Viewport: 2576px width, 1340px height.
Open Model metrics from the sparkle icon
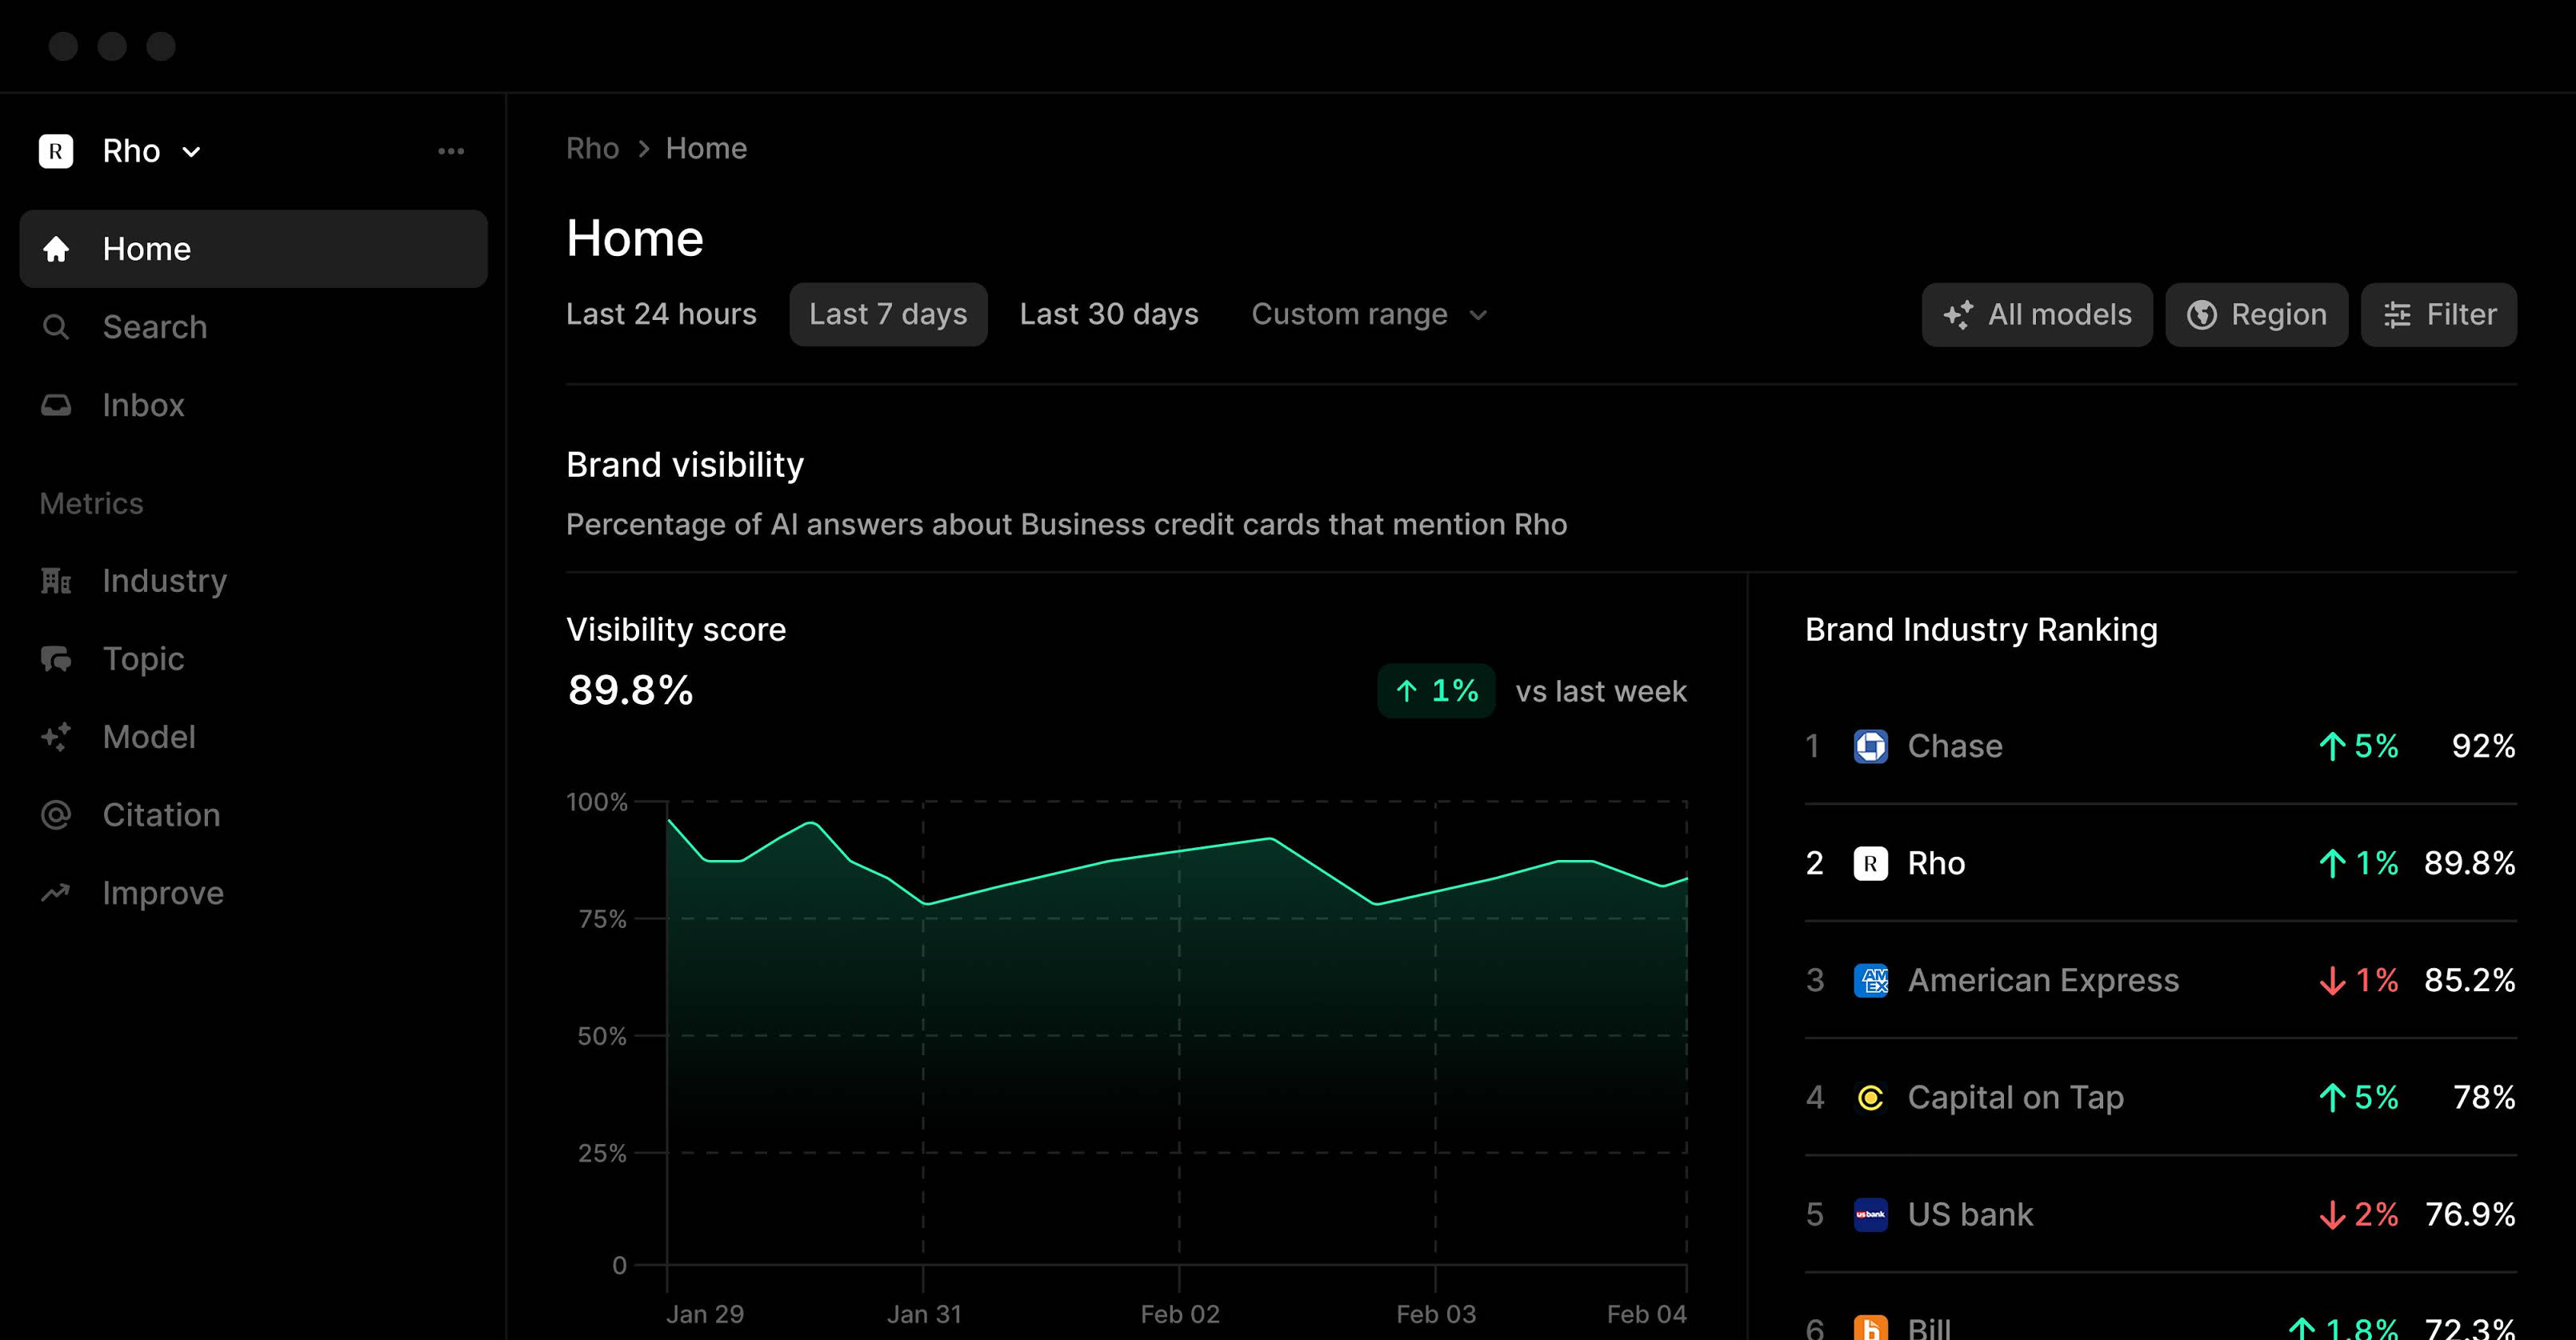tap(56, 737)
